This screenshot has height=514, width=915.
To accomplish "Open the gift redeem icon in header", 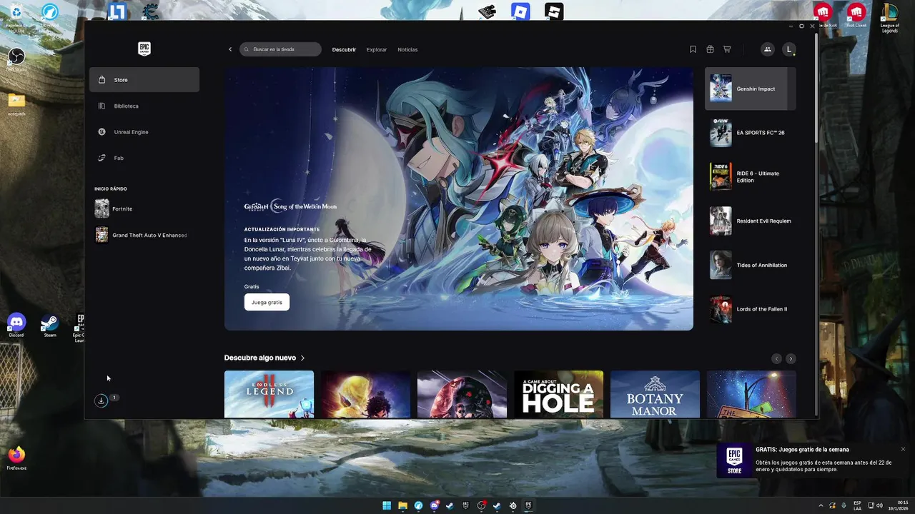I will point(710,49).
